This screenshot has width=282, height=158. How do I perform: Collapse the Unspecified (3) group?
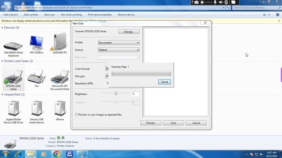(2, 94)
